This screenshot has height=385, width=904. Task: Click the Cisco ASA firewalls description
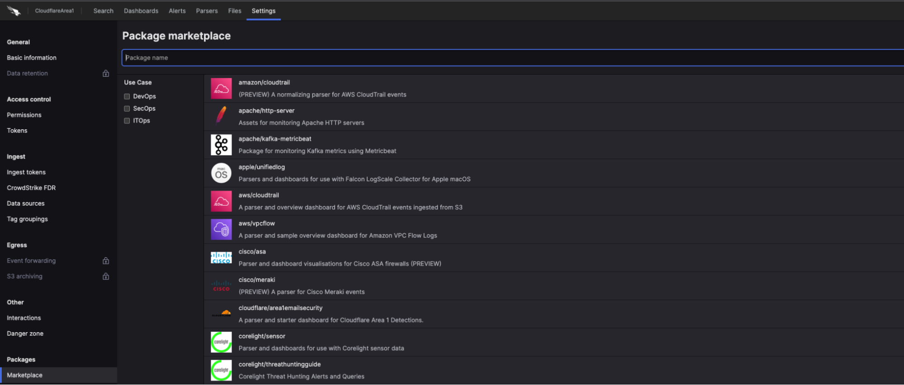coord(340,263)
